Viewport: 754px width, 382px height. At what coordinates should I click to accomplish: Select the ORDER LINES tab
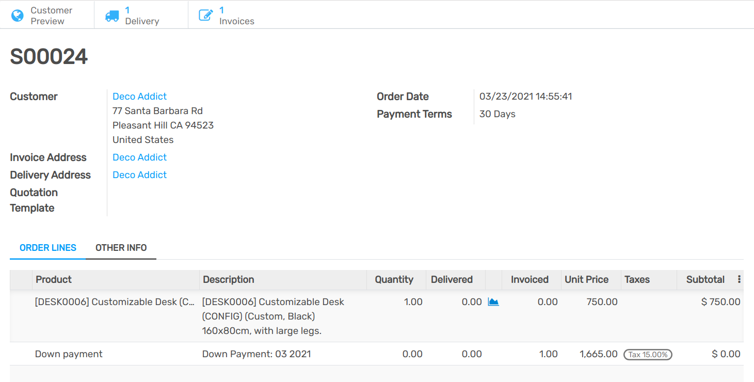[x=47, y=247]
